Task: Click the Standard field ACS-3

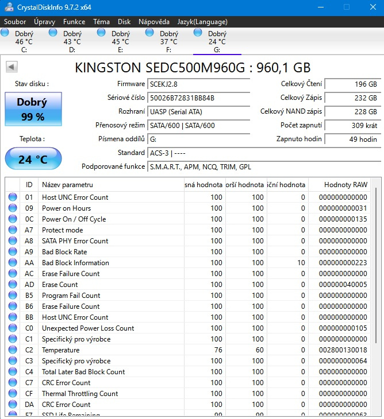Action: 264,153
